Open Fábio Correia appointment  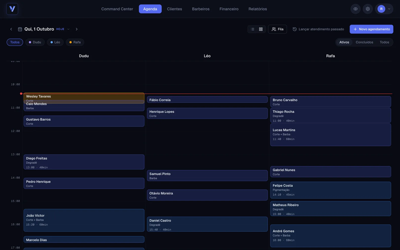click(x=207, y=100)
